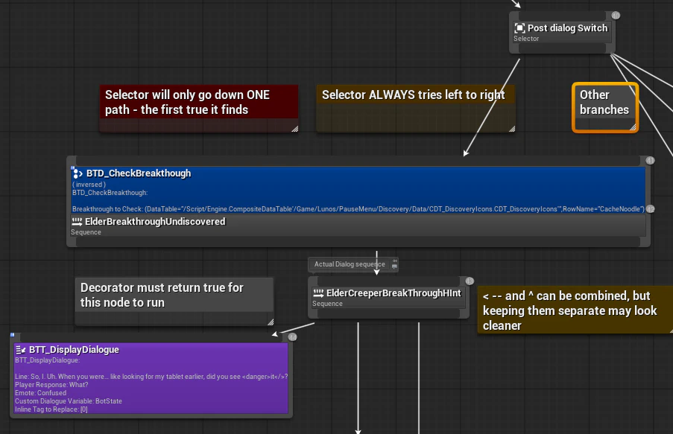673x434 pixels.
Task: Click the 'Actual Dialog sequence' comment bubble text
Action: pyautogui.click(x=350, y=264)
